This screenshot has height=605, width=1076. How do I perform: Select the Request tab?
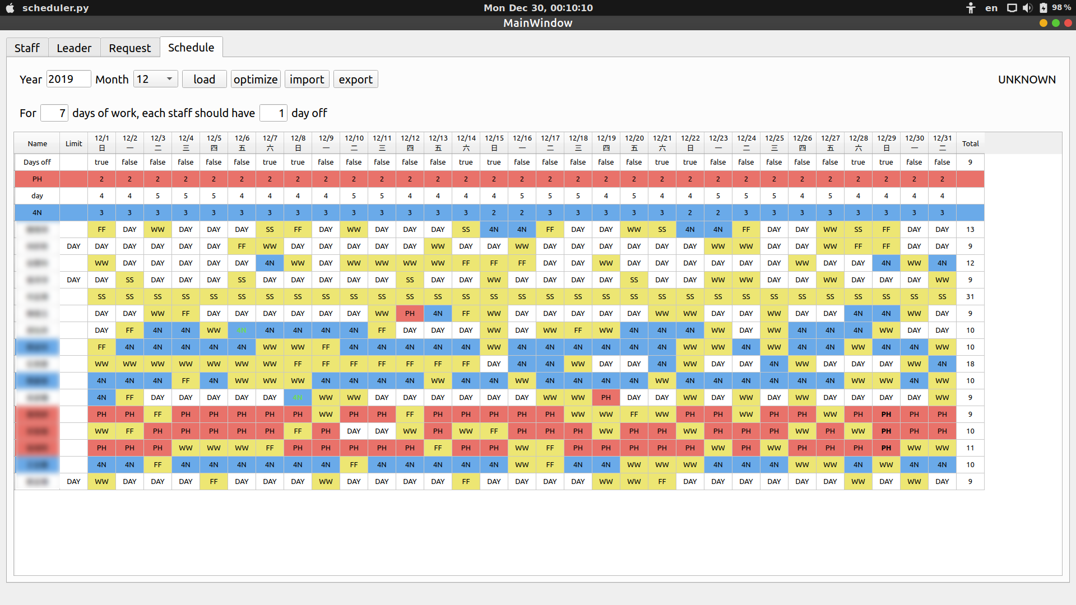point(129,48)
